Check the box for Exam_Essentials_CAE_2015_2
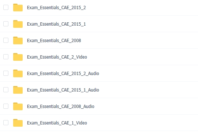 tap(6, 7)
